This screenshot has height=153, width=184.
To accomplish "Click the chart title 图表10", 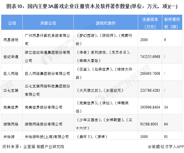I will click(x=92, y=6).
